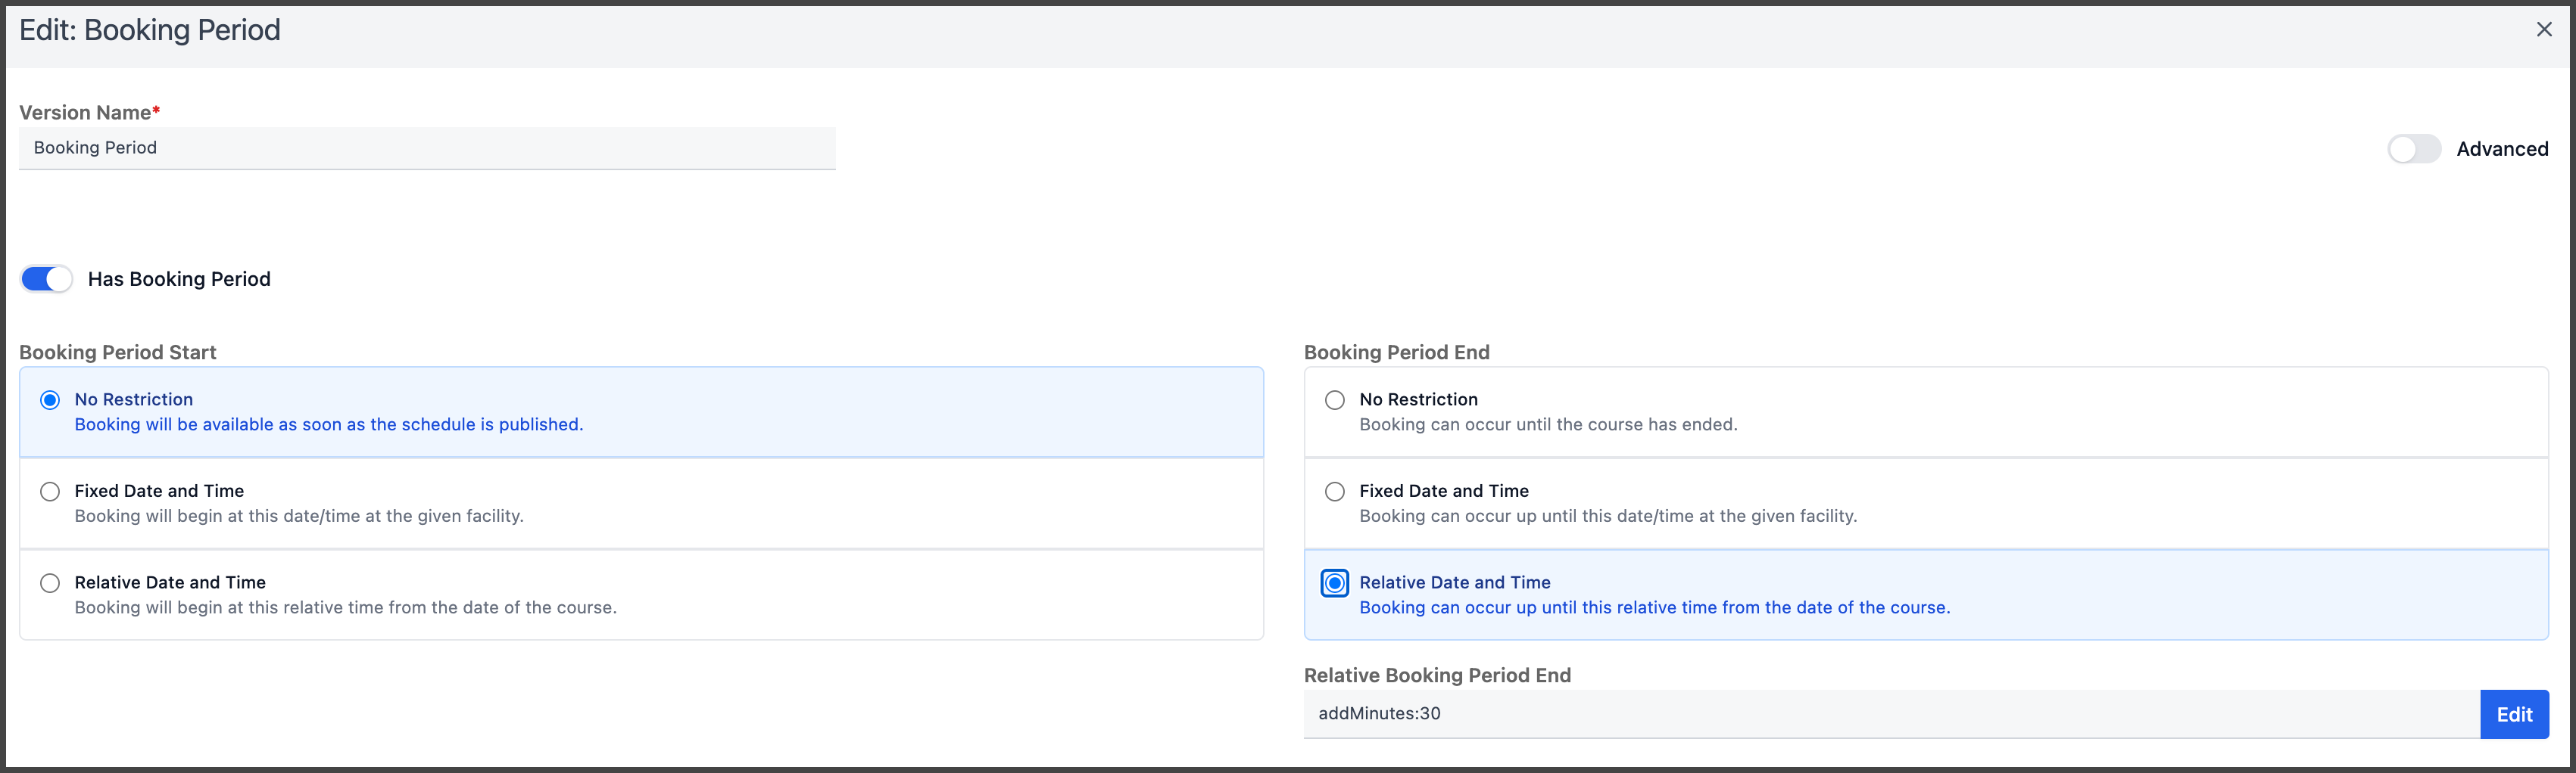This screenshot has width=2576, height=773.
Task: Click the addMinutes:30 field
Action: 1891,714
